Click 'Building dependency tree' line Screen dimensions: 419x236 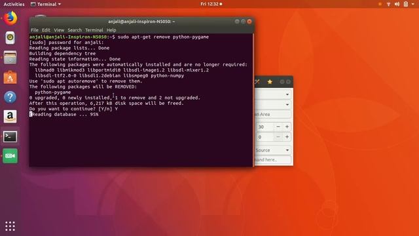pos(62,54)
